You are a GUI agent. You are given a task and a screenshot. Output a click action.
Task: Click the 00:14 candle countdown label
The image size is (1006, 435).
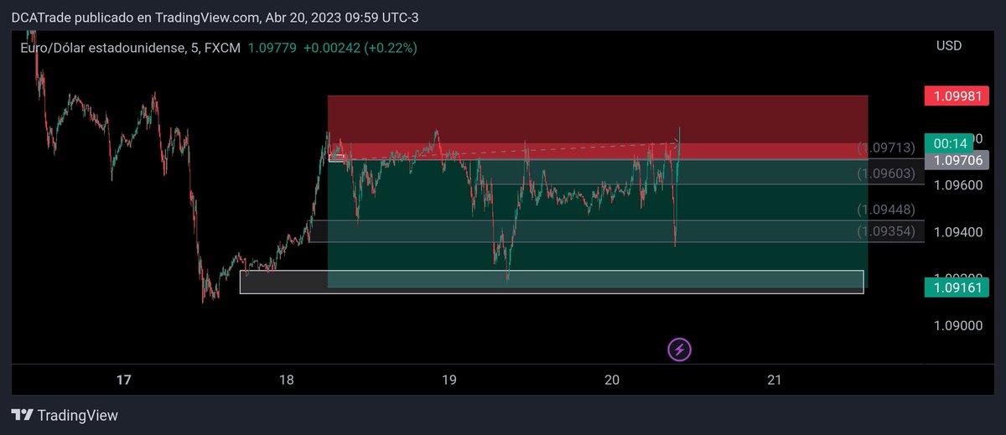949,142
